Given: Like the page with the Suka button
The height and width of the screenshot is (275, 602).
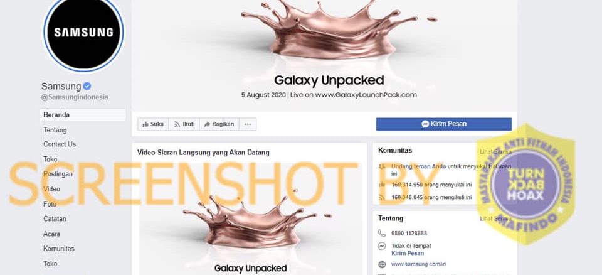Looking at the screenshot, I should click(153, 124).
